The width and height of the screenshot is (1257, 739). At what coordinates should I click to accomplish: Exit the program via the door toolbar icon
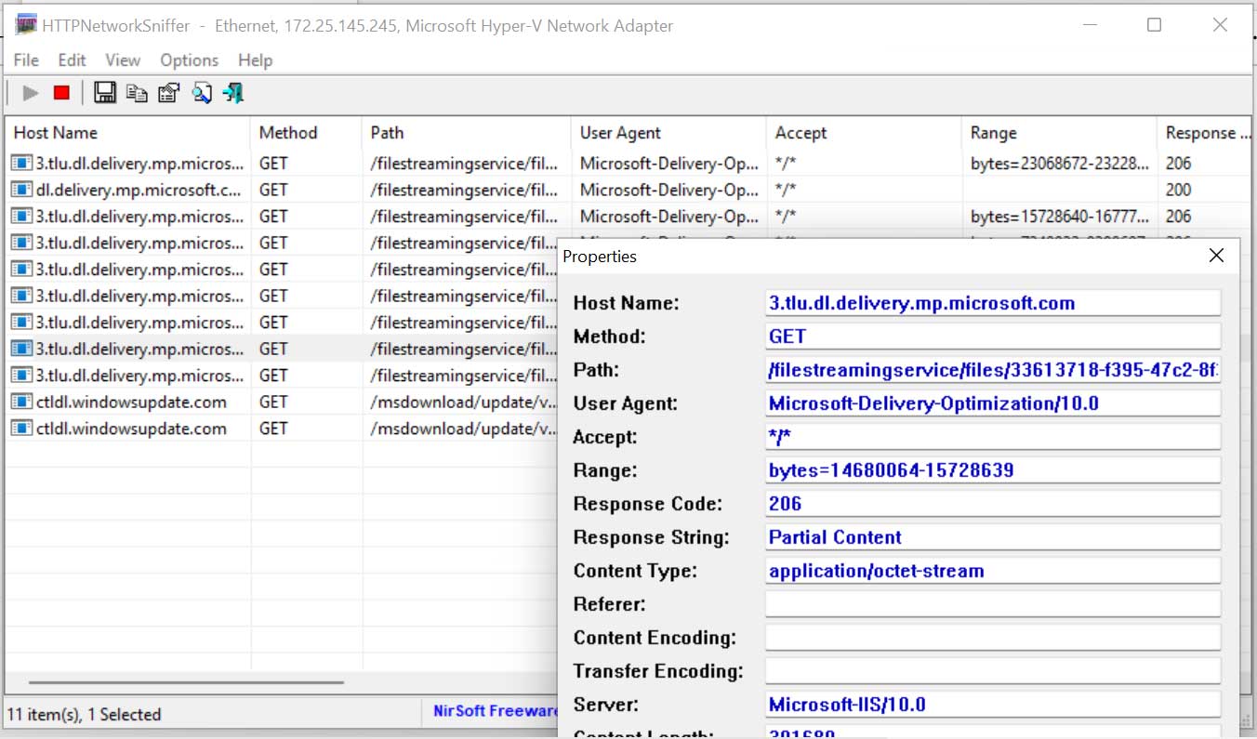point(232,92)
